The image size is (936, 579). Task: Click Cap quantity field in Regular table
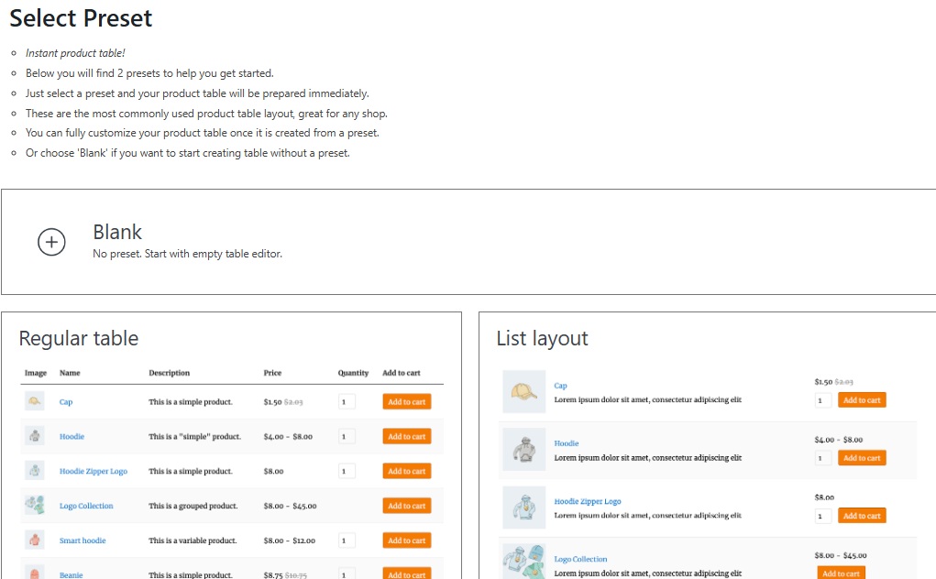(x=347, y=401)
